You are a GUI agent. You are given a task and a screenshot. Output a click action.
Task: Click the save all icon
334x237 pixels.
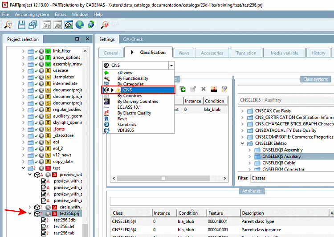coord(33,25)
